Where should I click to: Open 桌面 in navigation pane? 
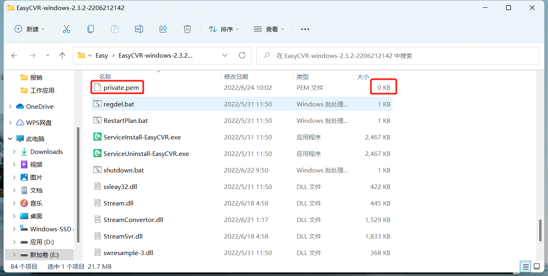click(x=36, y=216)
